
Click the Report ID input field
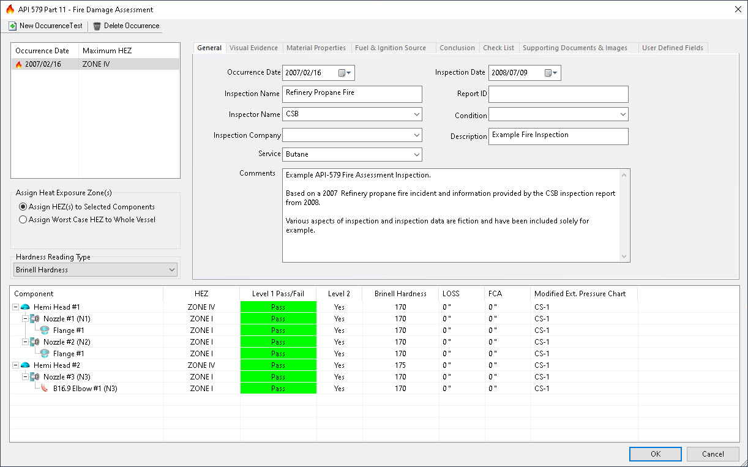tap(558, 94)
